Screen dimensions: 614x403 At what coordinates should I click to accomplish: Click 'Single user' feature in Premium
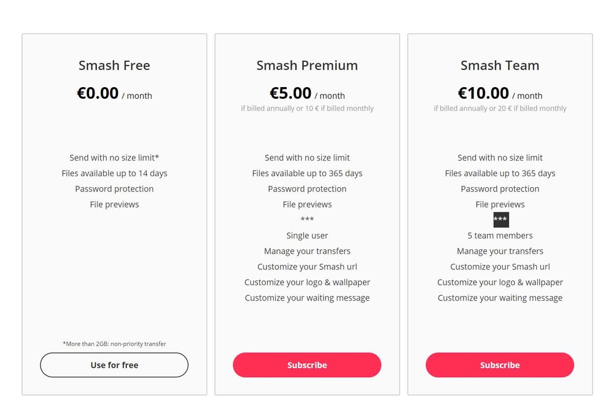(307, 236)
